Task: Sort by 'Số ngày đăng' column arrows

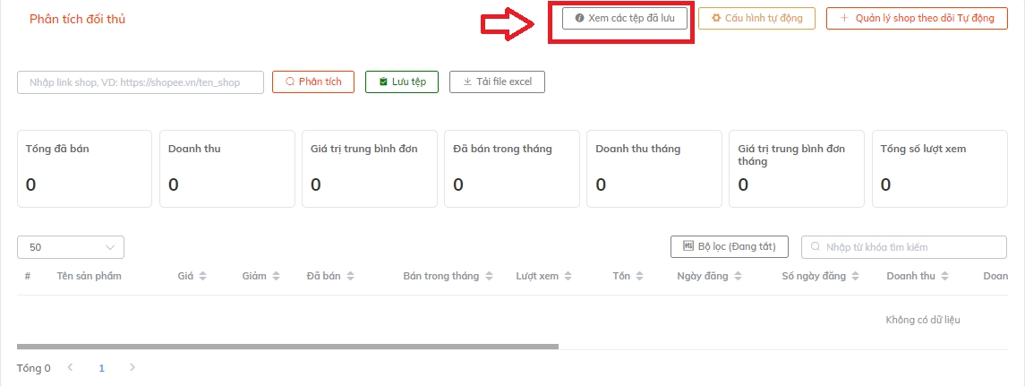Action: pos(855,276)
